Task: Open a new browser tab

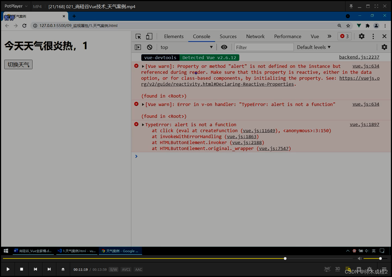Action: pyautogui.click(x=74, y=16)
